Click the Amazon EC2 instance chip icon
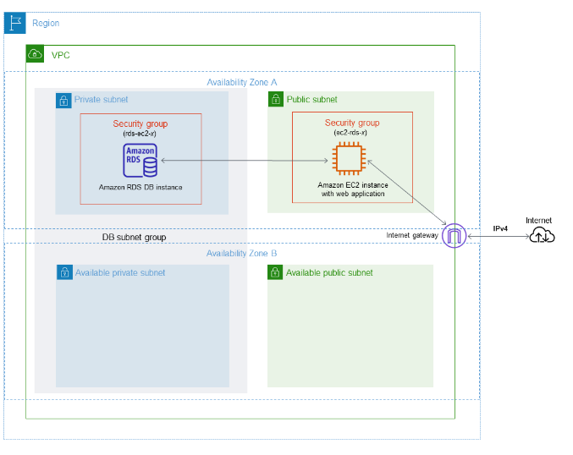Image resolution: width=573 pixels, height=455 pixels. [349, 158]
